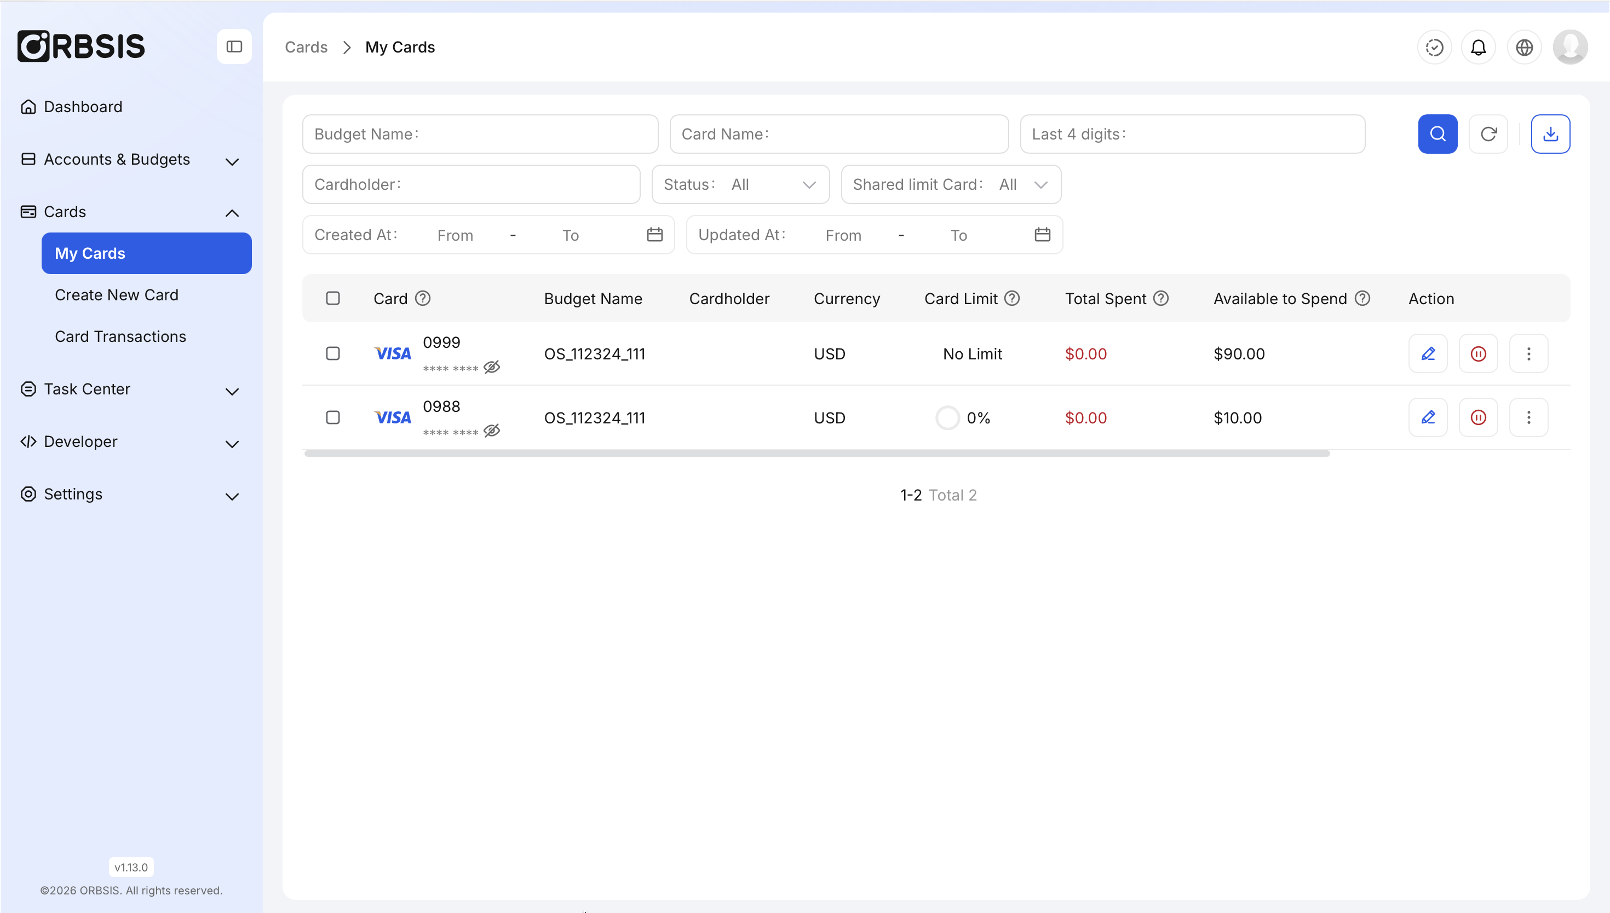Open Created At calendar picker

click(654, 235)
